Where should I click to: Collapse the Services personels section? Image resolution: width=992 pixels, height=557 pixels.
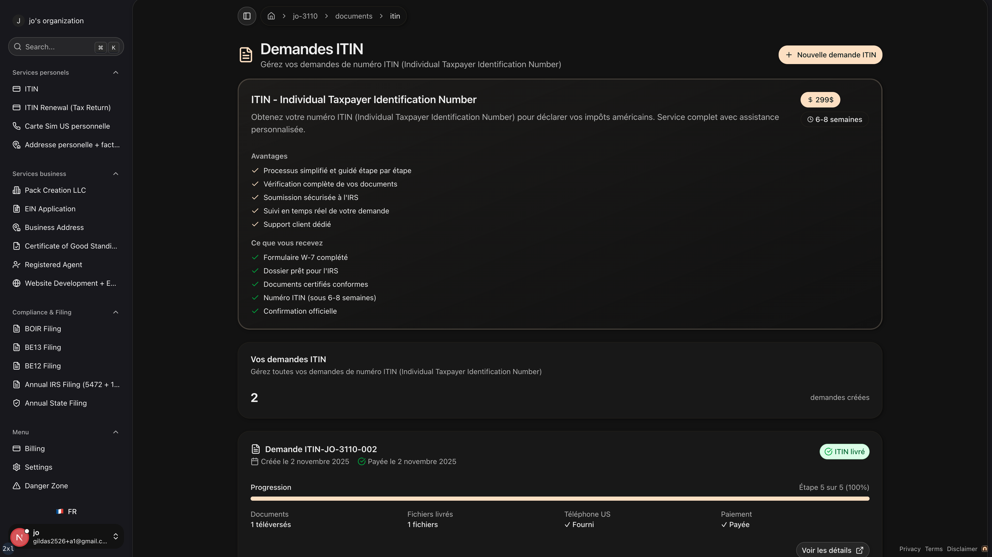(115, 72)
